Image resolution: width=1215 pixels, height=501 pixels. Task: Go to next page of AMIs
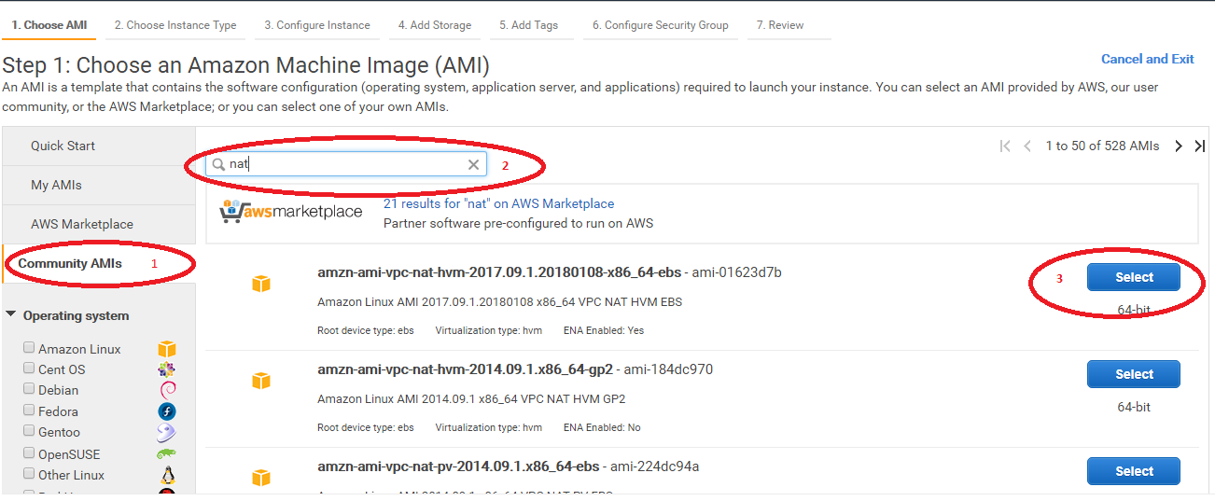pyautogui.click(x=1179, y=146)
